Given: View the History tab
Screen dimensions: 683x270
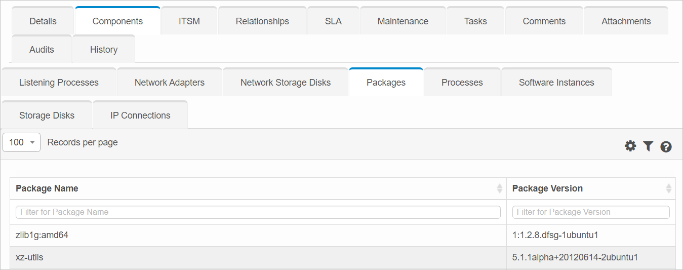Looking at the screenshot, I should pos(104,50).
